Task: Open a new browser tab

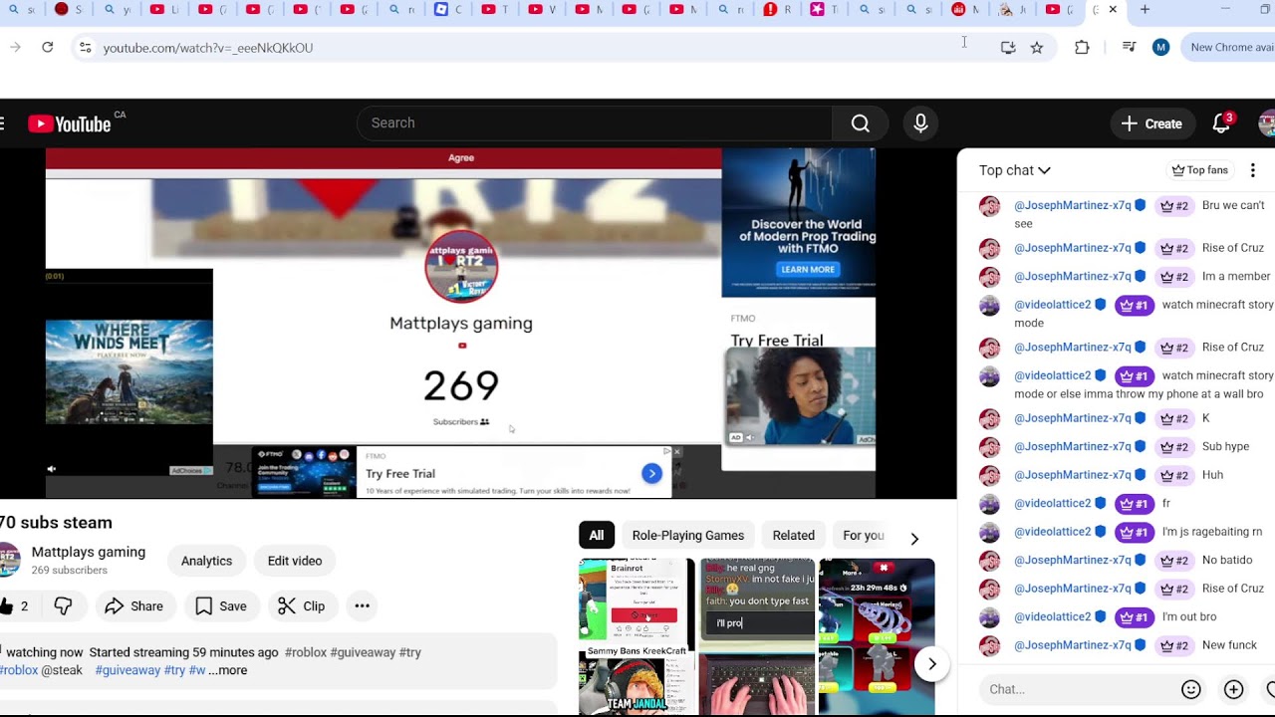Action: pyautogui.click(x=1145, y=10)
